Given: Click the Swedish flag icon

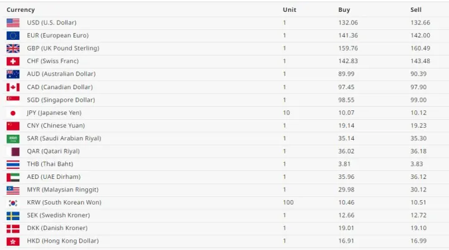Looking at the screenshot, I should (13, 216).
